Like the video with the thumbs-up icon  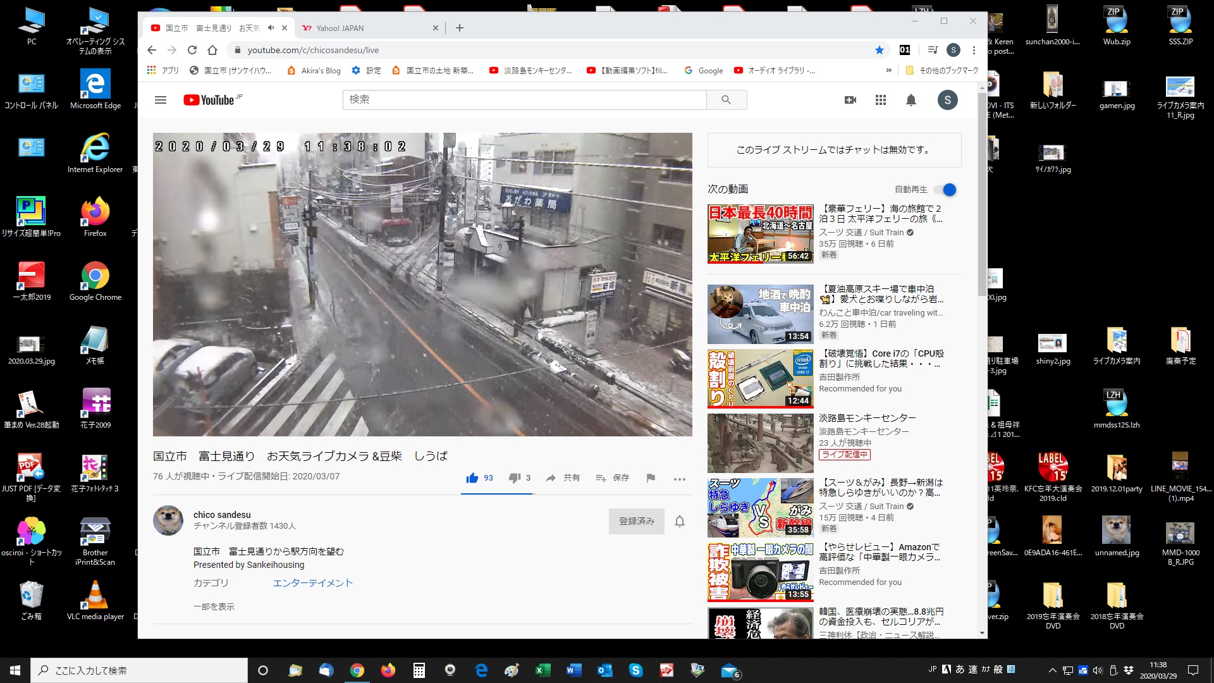pos(472,478)
